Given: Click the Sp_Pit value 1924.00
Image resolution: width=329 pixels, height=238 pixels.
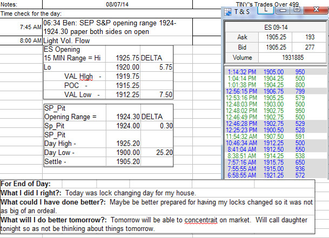Looking at the screenshot, I should 123,126.
